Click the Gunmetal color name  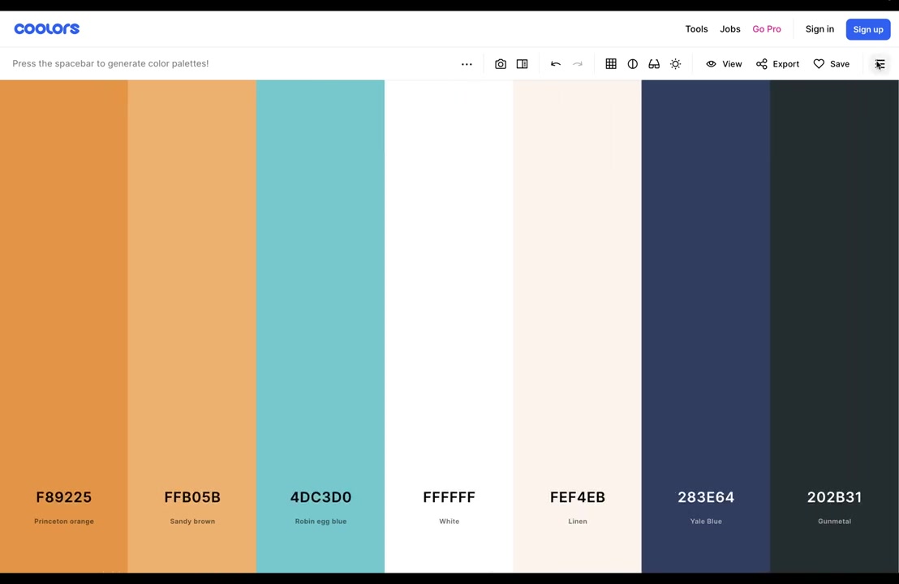click(x=834, y=521)
